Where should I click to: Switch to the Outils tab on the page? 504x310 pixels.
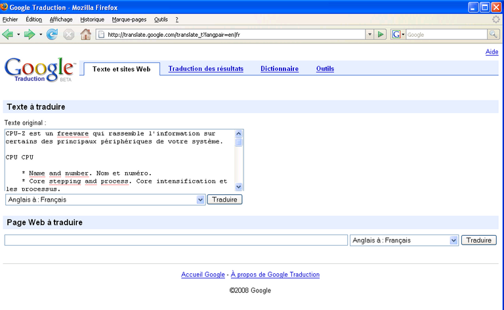[x=325, y=68]
